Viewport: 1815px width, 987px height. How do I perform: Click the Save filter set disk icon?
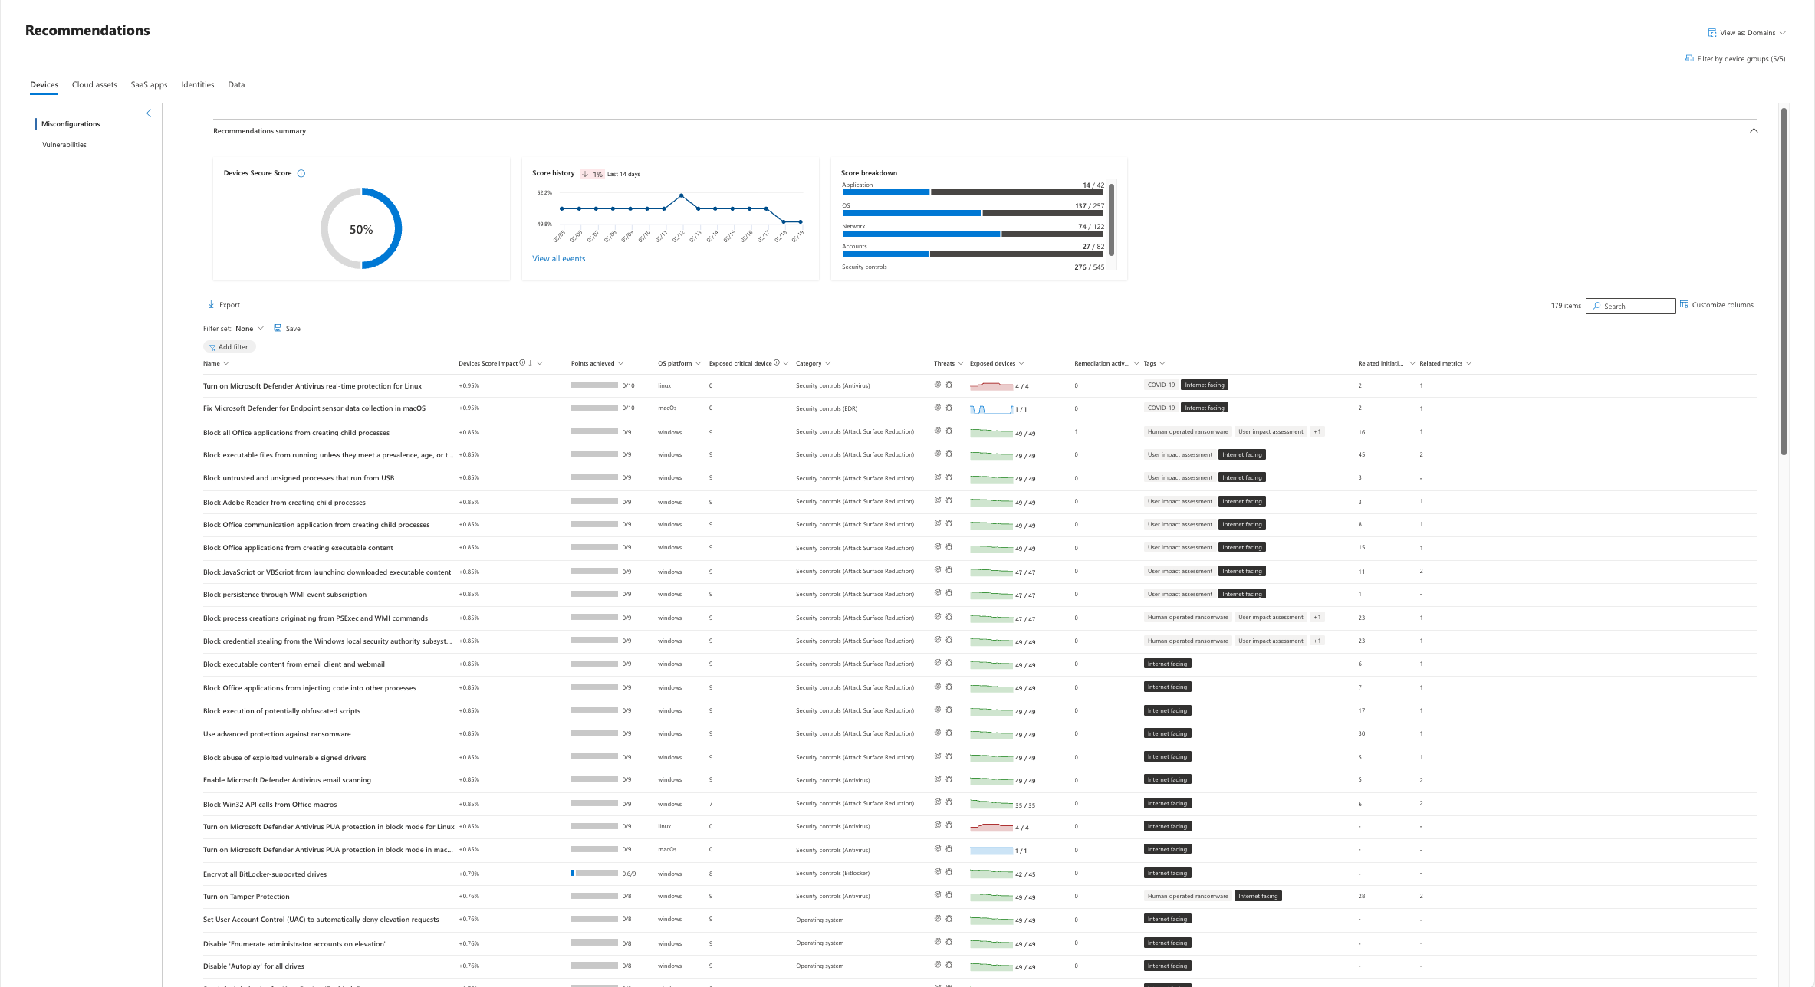[278, 328]
